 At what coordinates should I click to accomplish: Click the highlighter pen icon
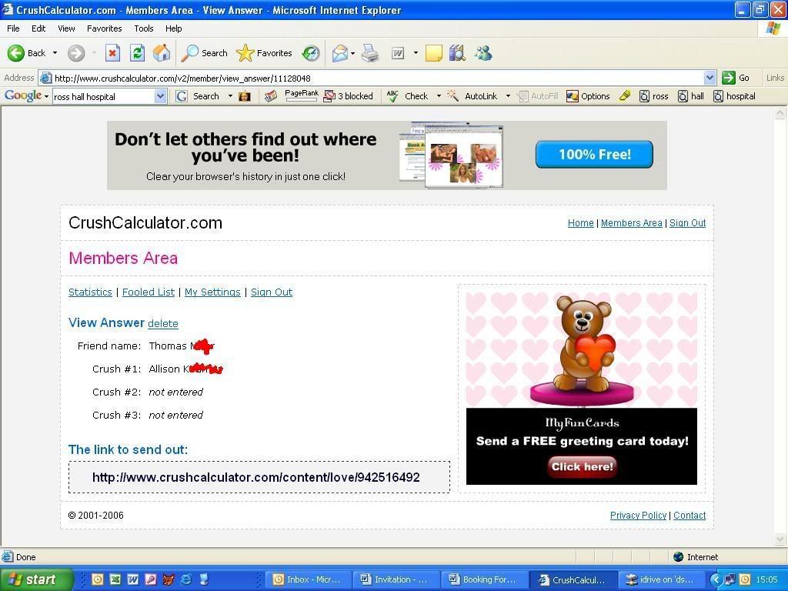pos(625,95)
